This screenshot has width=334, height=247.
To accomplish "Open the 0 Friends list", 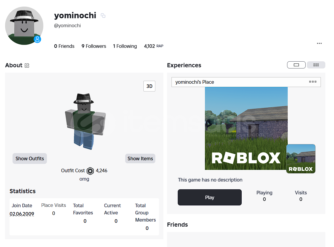I will click(x=64, y=46).
